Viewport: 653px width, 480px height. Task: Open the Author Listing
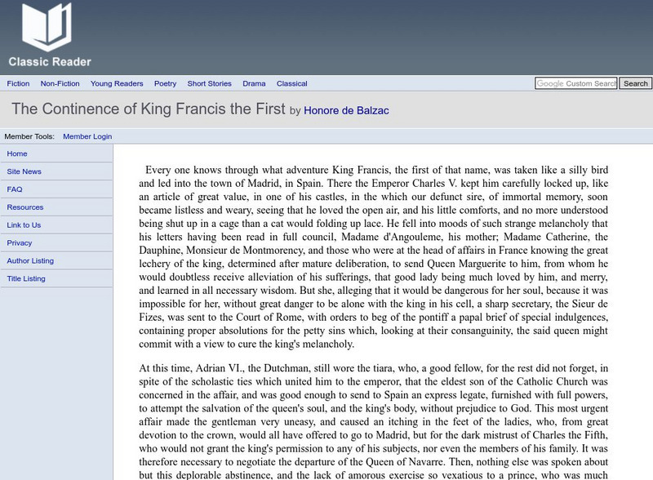pyautogui.click(x=30, y=261)
